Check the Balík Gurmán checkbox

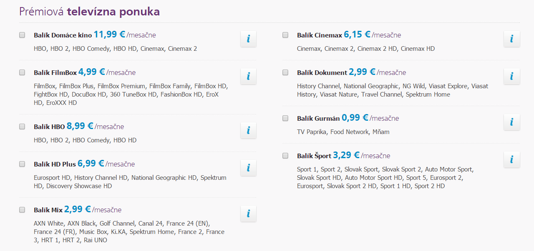pyautogui.click(x=285, y=118)
